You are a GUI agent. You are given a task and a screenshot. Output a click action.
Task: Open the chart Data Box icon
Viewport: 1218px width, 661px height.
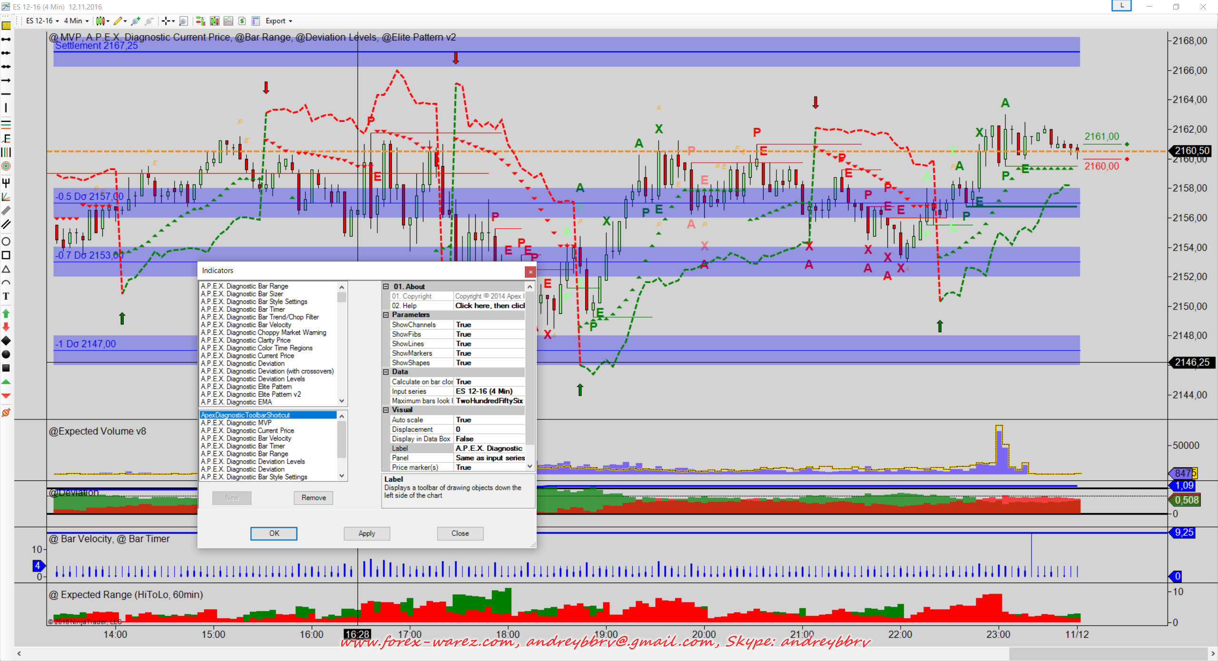183,21
